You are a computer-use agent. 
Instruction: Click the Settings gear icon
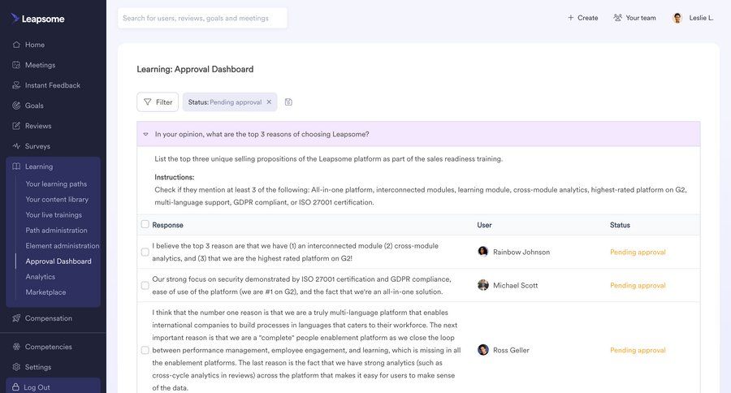(16, 367)
